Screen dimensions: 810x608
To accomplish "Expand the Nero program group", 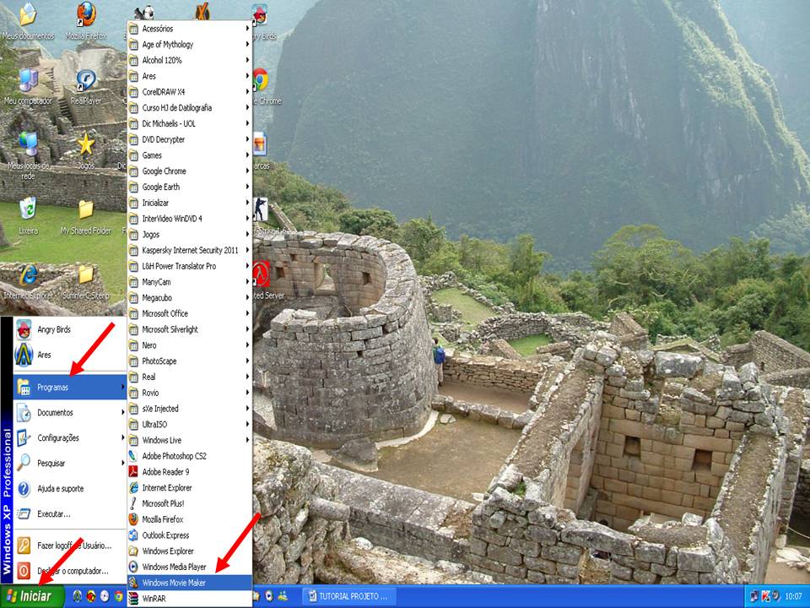I will tap(190, 345).
